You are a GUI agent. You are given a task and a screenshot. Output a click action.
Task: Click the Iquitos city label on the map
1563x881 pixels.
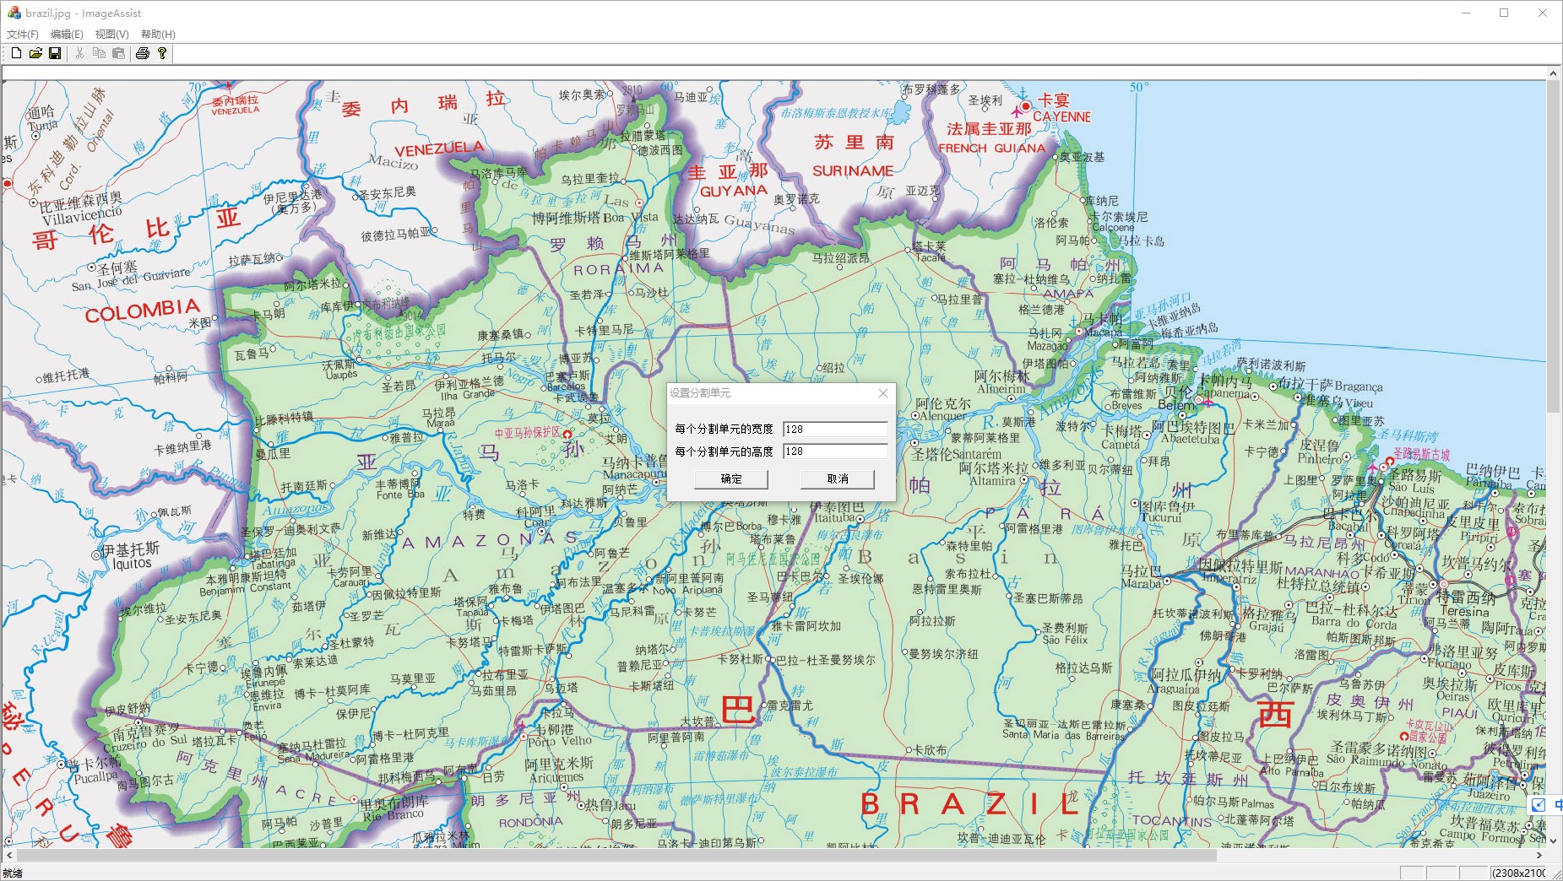click(133, 564)
